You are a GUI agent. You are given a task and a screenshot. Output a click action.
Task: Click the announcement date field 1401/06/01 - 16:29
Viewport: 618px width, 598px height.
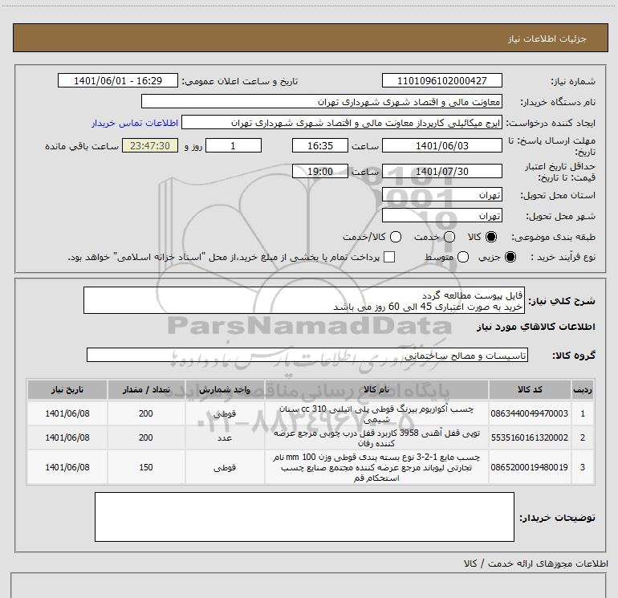tap(118, 80)
